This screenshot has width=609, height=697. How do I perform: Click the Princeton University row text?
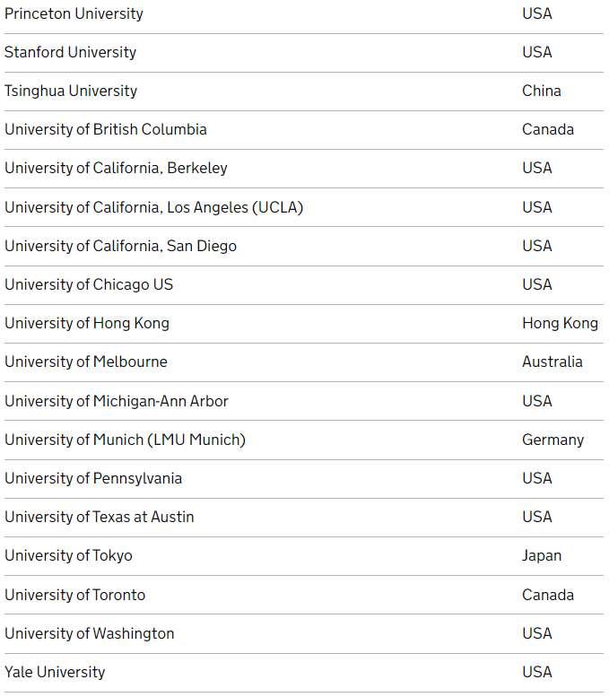[74, 13]
